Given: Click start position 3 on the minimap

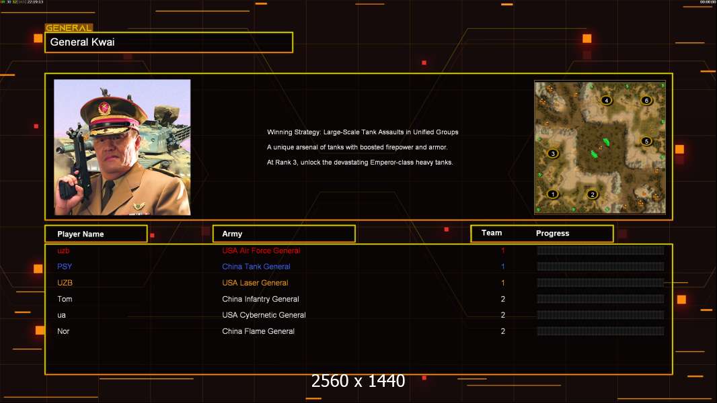Looking at the screenshot, I should click(x=553, y=153).
